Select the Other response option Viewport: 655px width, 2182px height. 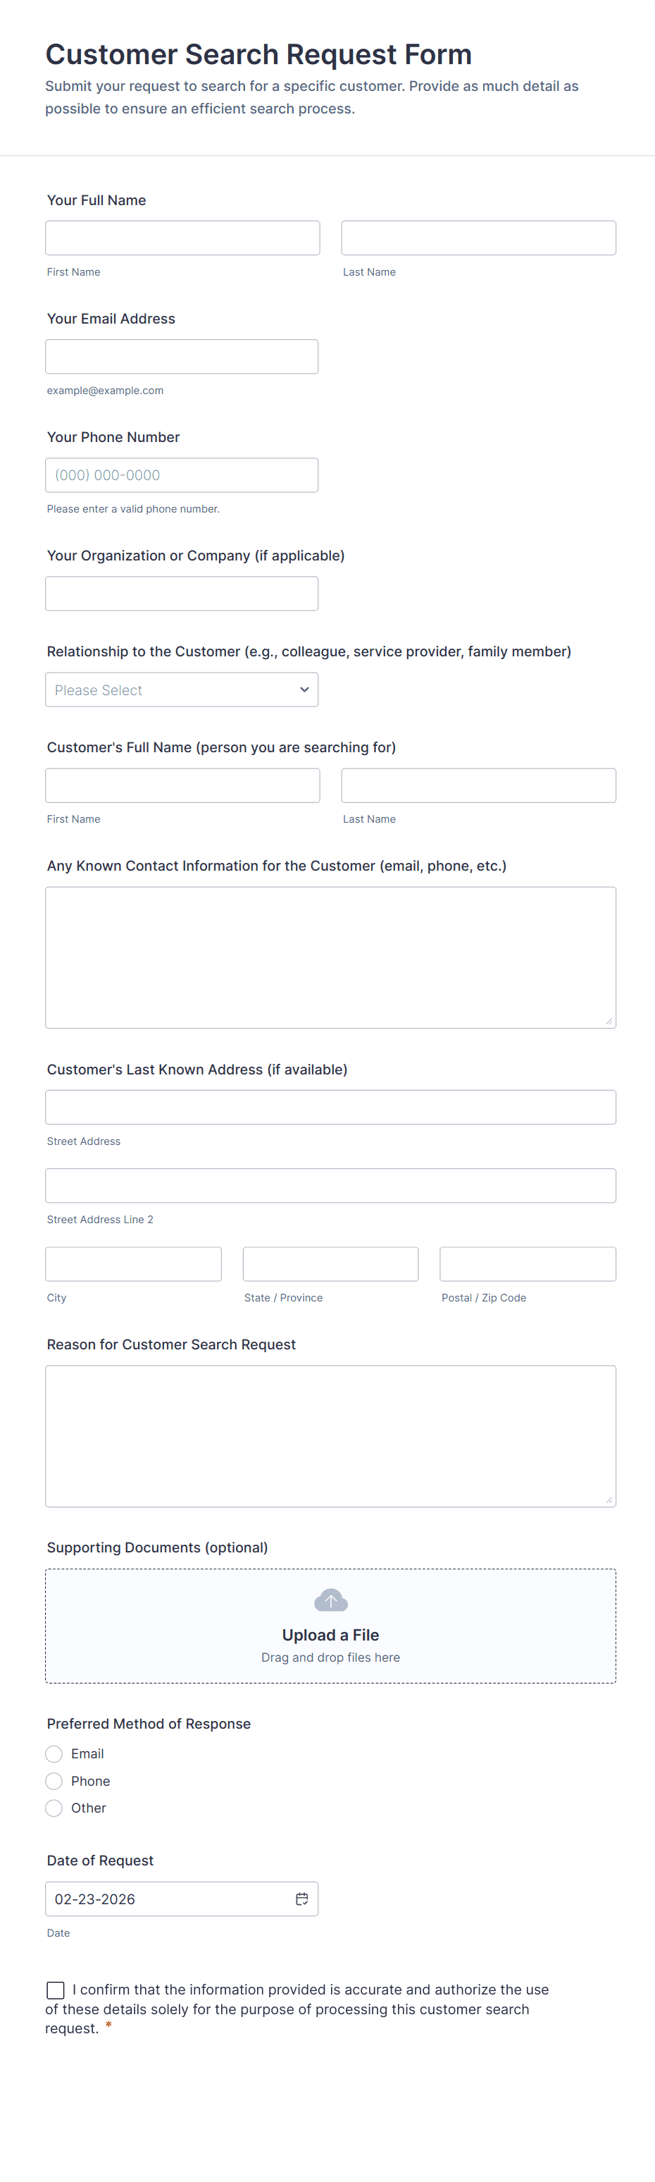(54, 1808)
